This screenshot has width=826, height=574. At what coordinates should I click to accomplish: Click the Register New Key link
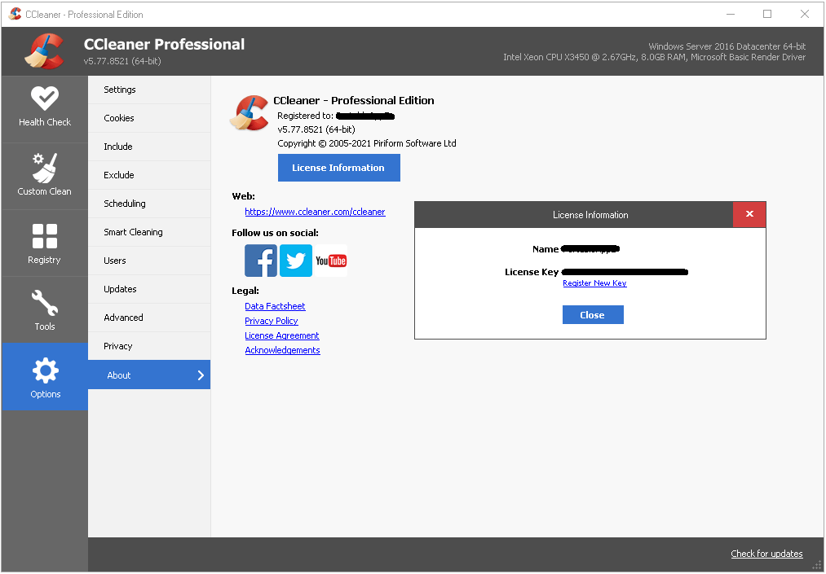point(594,283)
